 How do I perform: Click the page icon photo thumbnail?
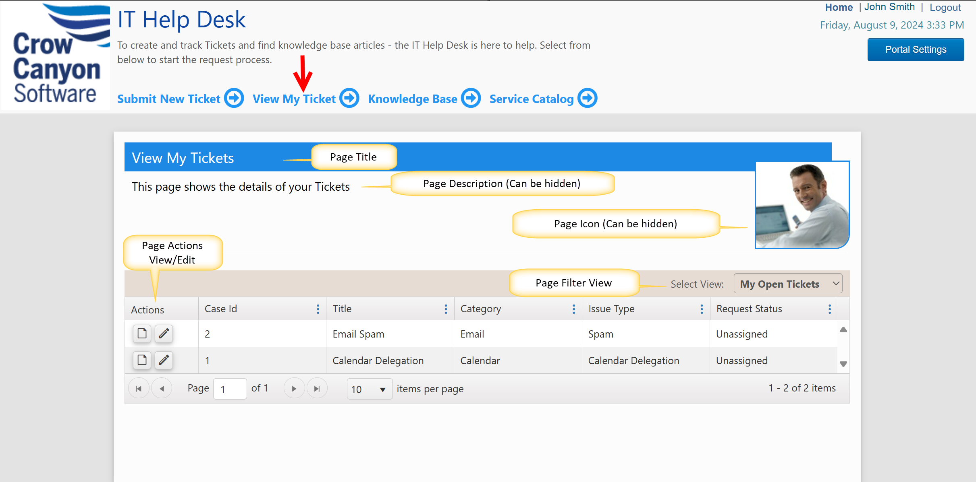click(x=802, y=205)
